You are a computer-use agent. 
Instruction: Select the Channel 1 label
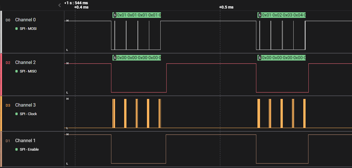click(x=25, y=141)
